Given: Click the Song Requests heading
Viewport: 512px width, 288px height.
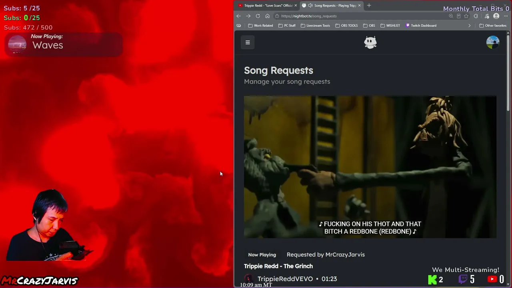Looking at the screenshot, I should pos(278,70).
